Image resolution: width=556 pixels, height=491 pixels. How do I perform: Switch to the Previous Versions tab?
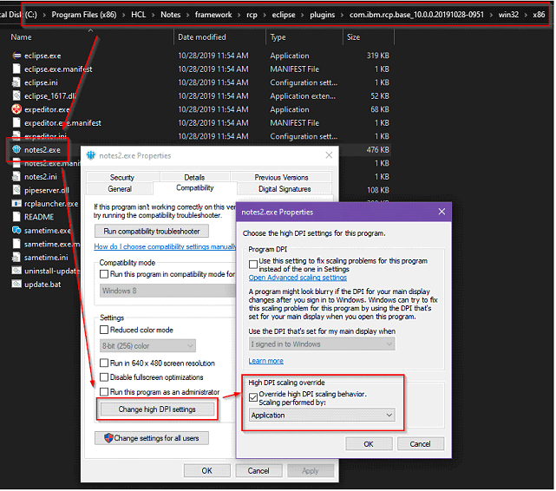click(x=281, y=177)
